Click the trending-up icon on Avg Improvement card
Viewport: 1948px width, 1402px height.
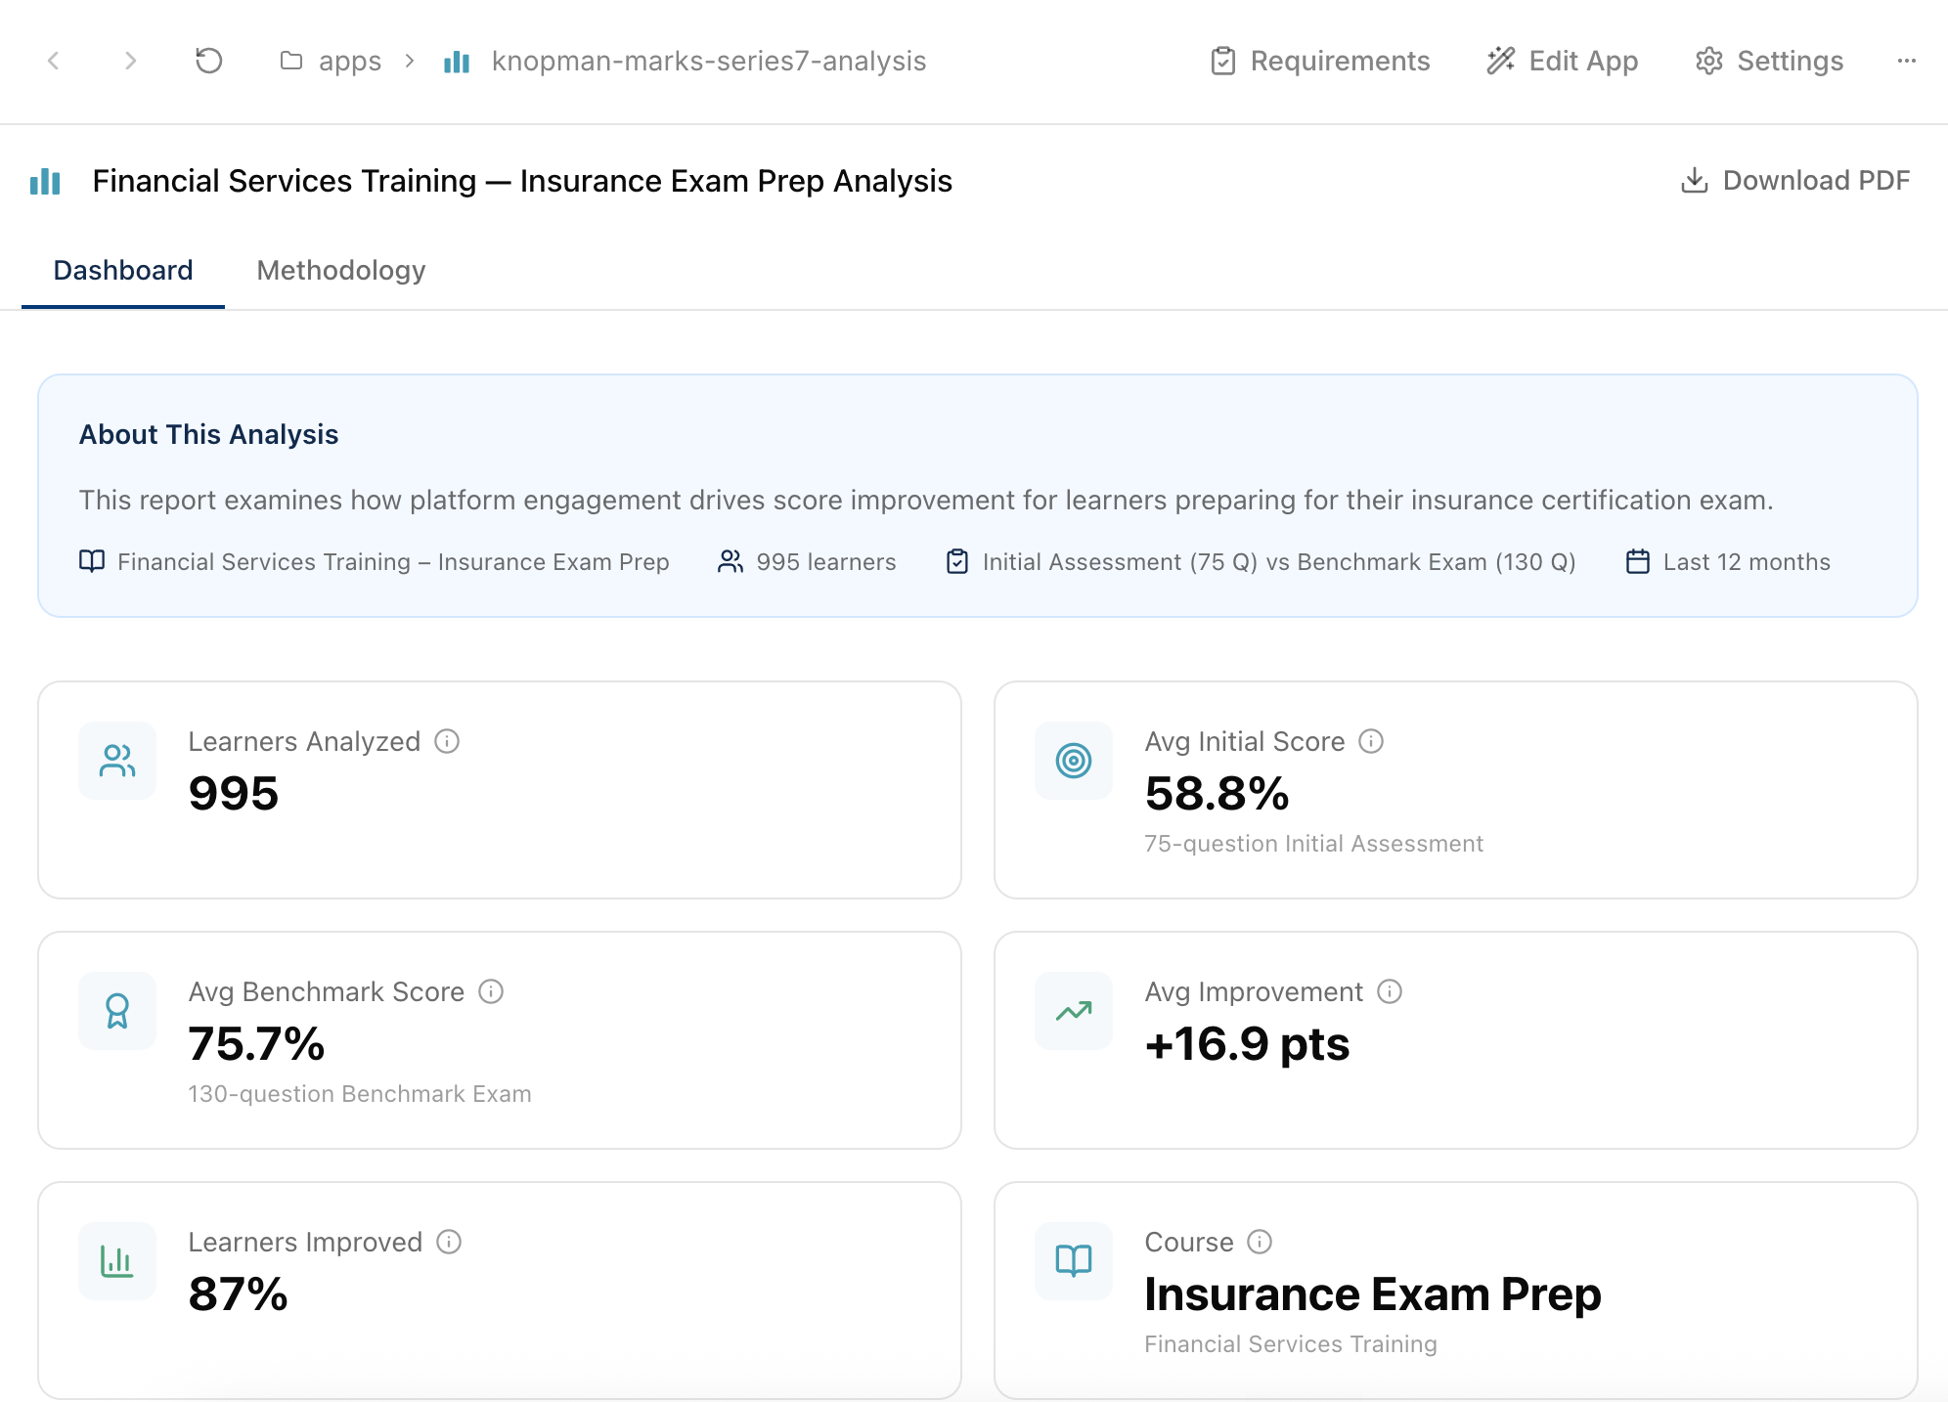pos(1074,1011)
